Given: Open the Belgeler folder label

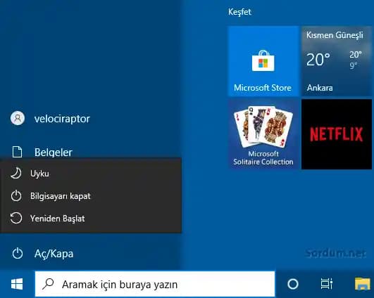Looking at the screenshot, I should [x=54, y=153].
